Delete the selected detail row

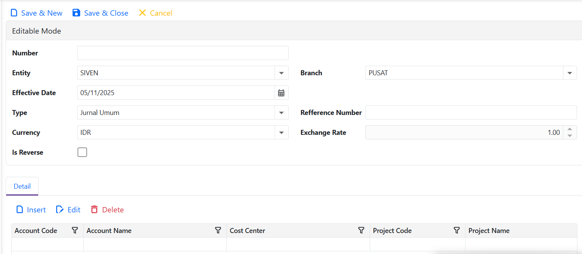pos(107,210)
